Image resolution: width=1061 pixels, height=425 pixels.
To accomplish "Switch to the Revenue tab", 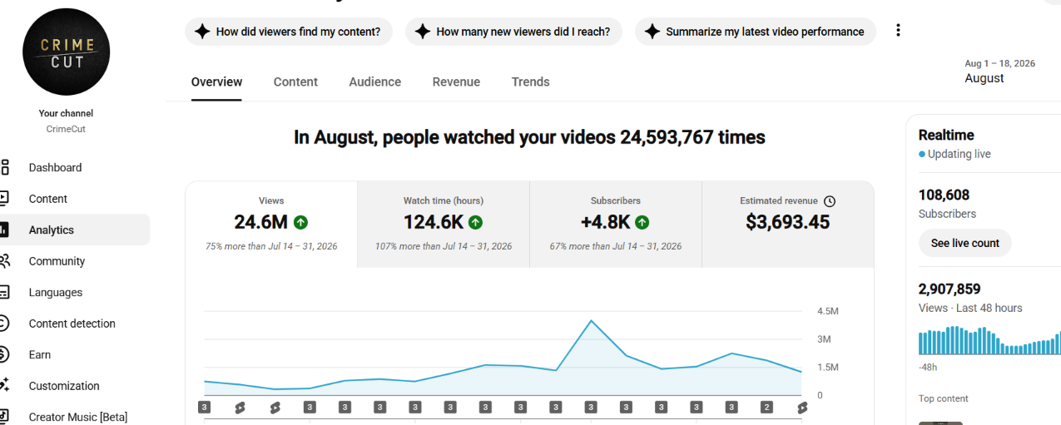I will click(x=456, y=82).
